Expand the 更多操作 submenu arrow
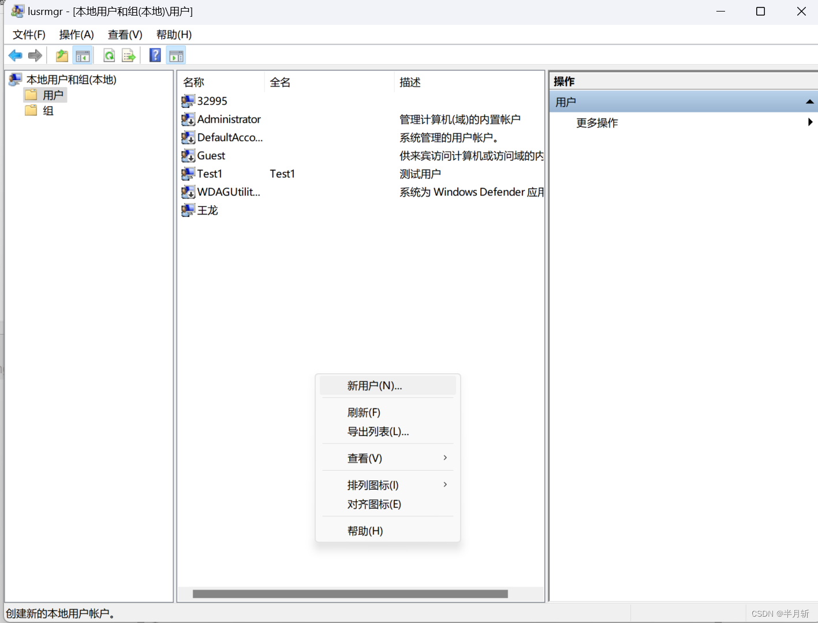The width and height of the screenshot is (818, 623). click(x=810, y=122)
